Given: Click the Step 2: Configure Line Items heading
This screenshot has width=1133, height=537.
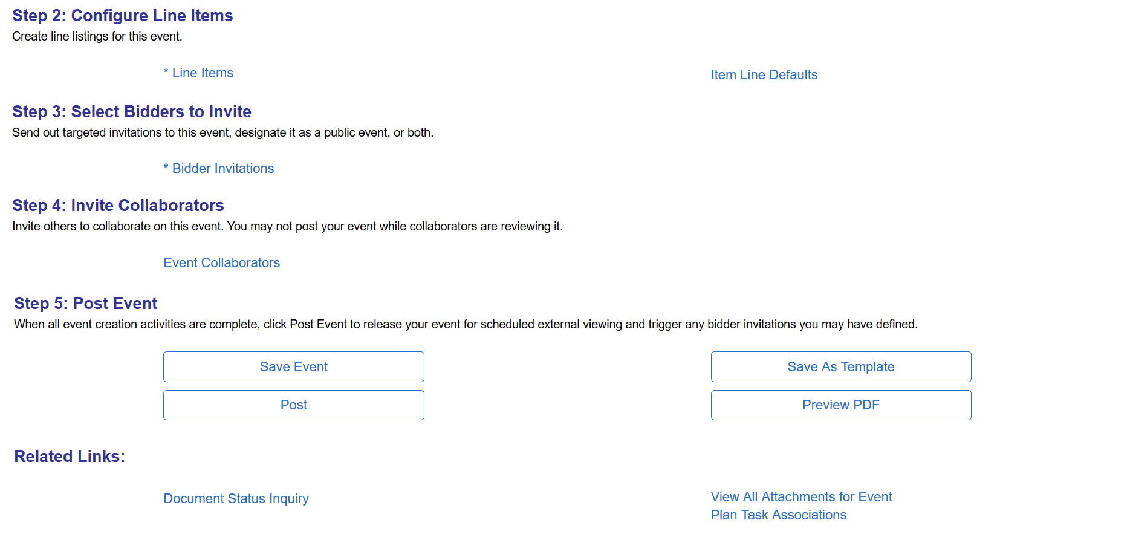Looking at the screenshot, I should coord(123,16).
